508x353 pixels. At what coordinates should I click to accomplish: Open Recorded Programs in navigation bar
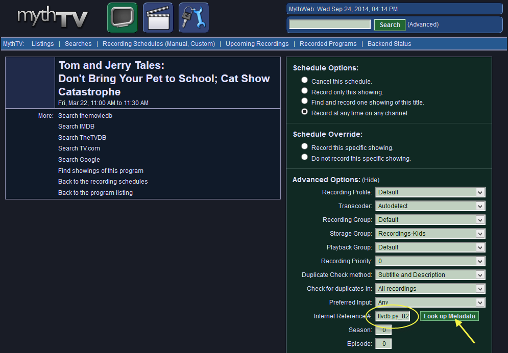coord(328,44)
